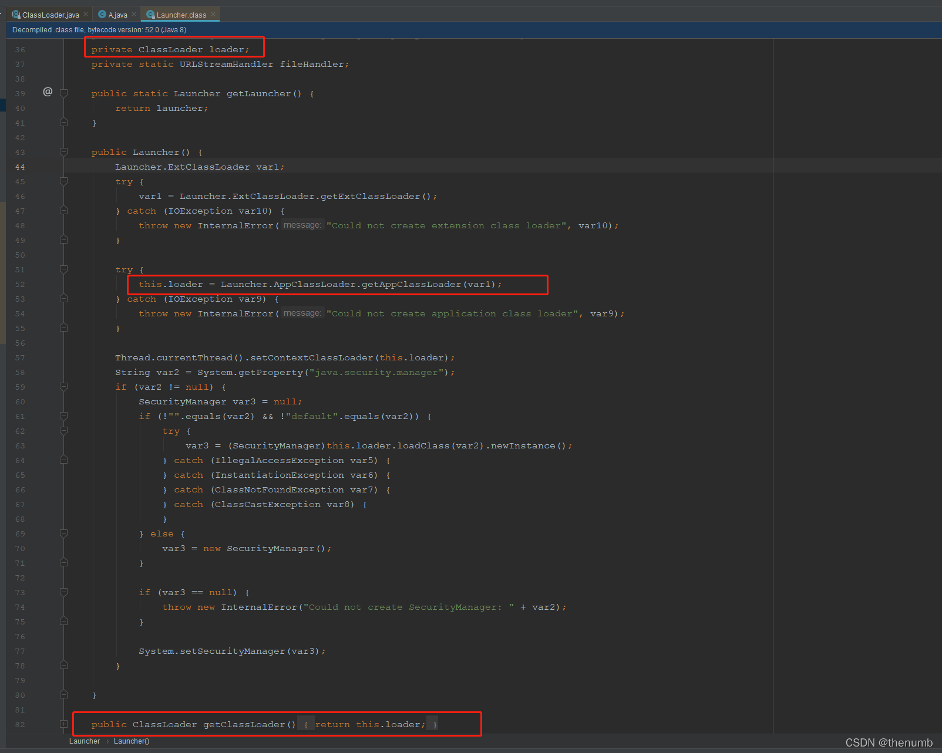
Task: Click 'ClassCastException var8' catch clause
Action: click(285, 505)
